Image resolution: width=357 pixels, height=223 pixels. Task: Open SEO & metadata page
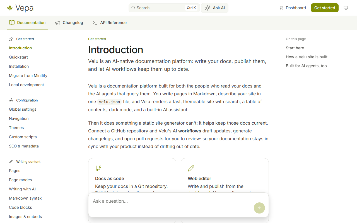24,146
